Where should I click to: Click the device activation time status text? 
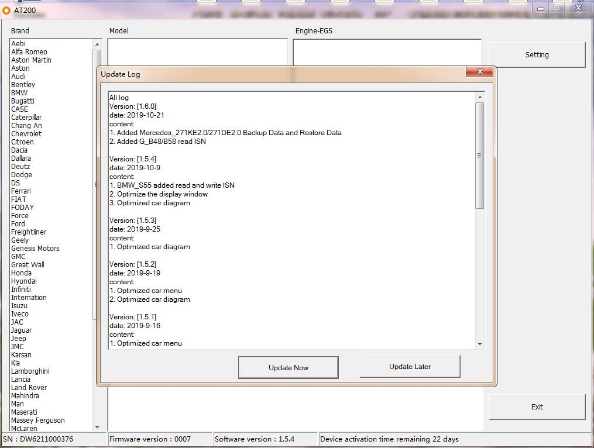pos(389,439)
